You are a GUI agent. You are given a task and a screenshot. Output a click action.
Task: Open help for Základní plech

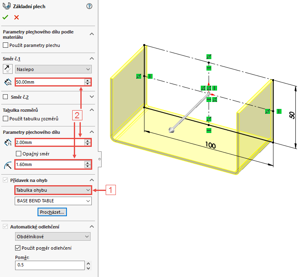89,6
